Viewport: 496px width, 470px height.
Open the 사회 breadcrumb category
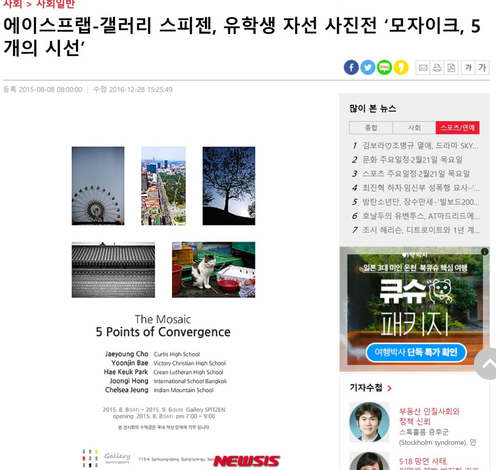coord(12,4)
